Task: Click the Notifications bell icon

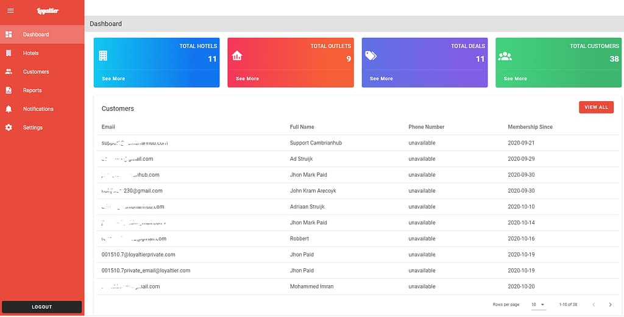Action: point(9,109)
